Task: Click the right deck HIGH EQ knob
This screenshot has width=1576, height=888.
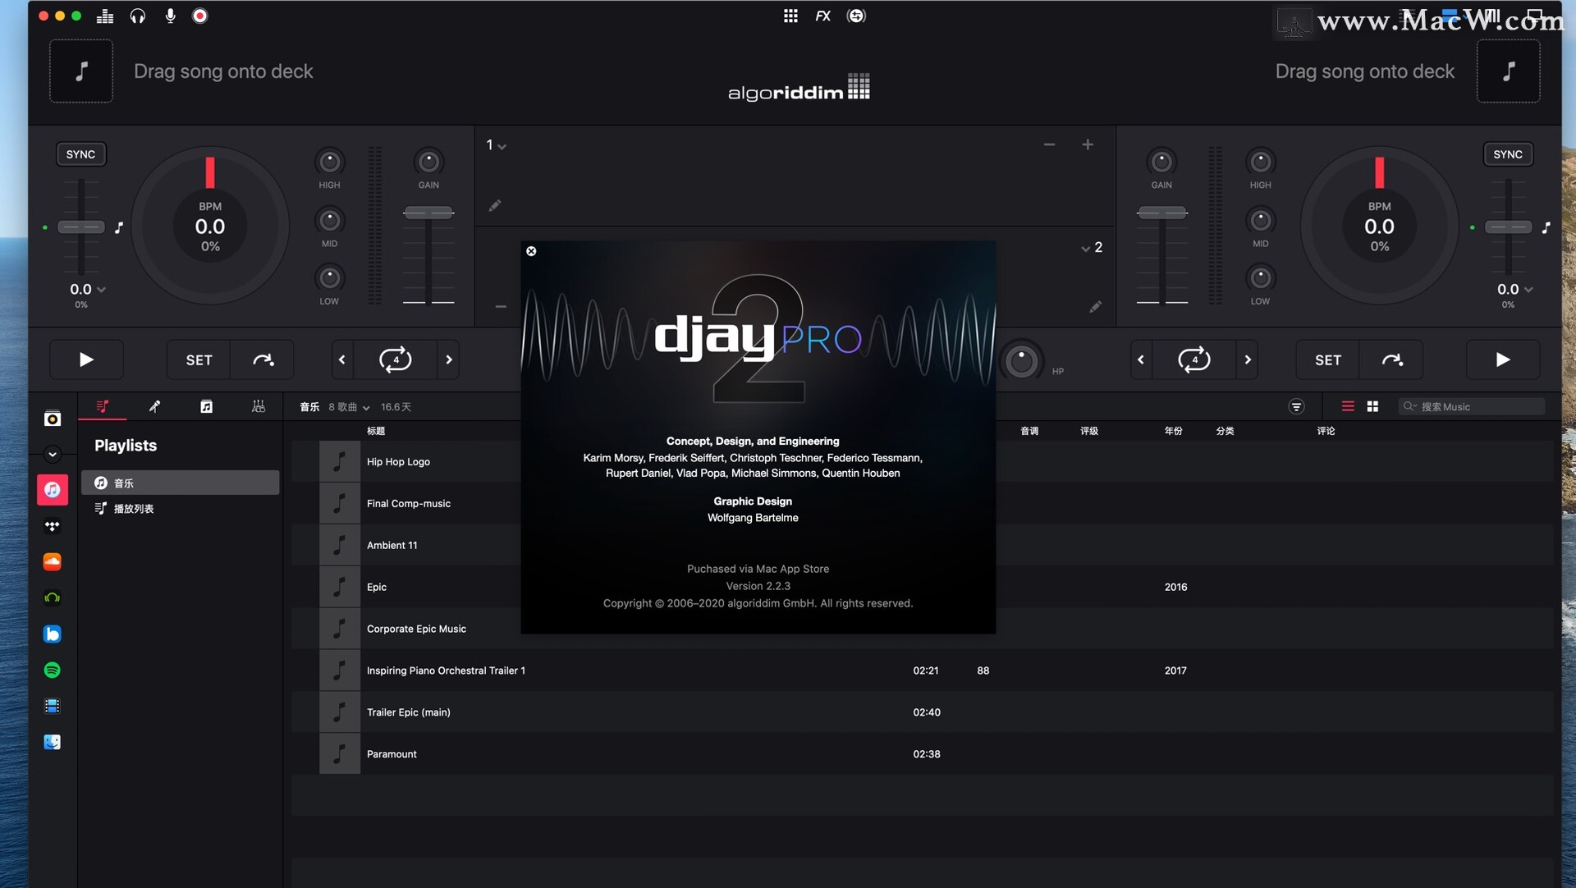Action: click(1261, 162)
